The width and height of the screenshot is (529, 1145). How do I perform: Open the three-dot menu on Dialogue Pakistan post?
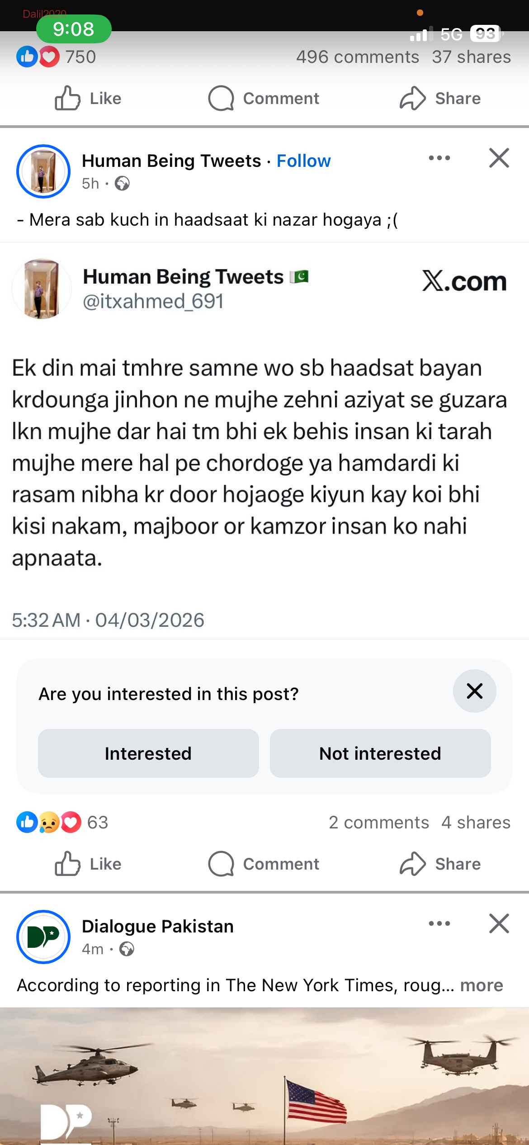pos(439,924)
